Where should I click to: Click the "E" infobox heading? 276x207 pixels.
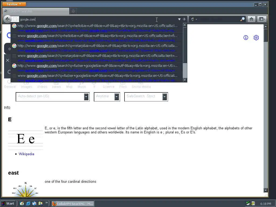click(x=10, y=119)
